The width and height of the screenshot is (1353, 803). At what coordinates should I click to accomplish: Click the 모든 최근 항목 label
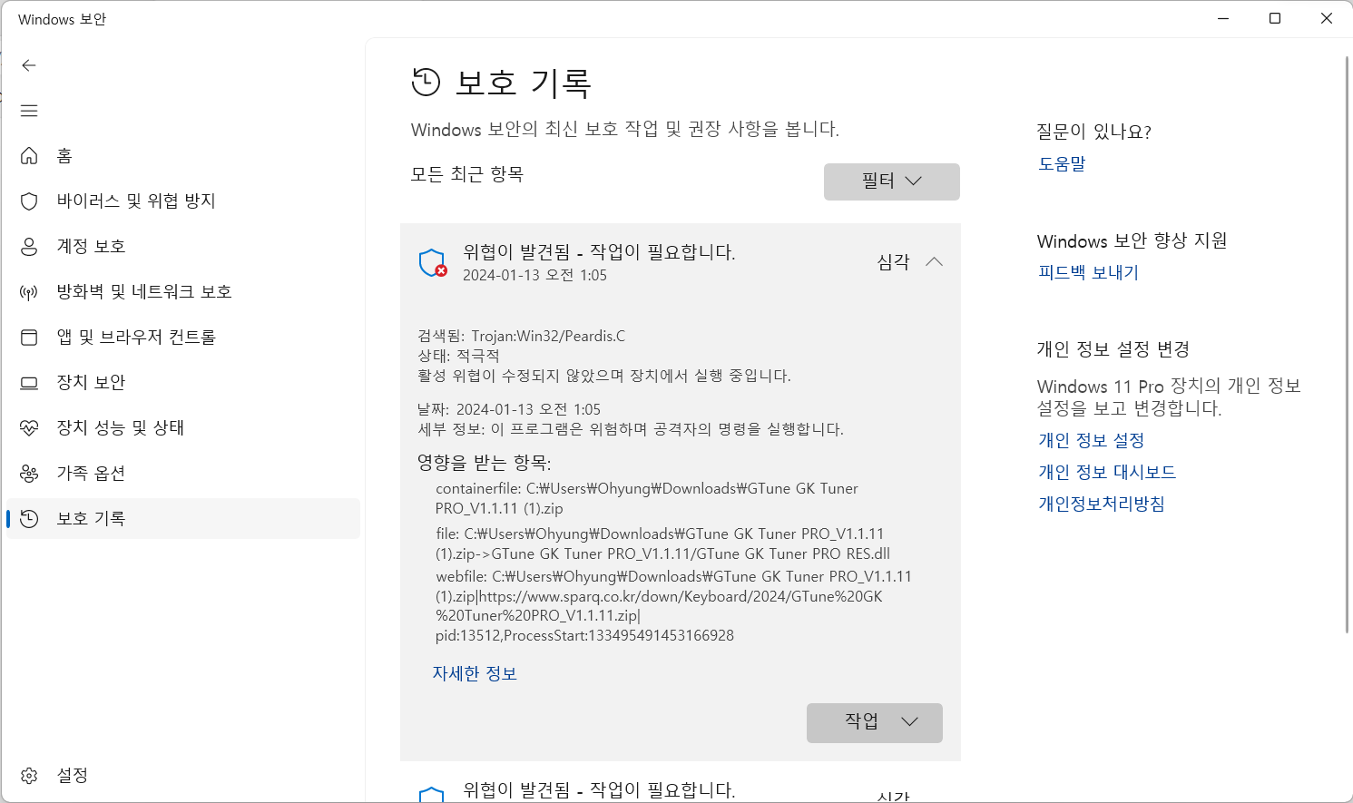coord(467,174)
